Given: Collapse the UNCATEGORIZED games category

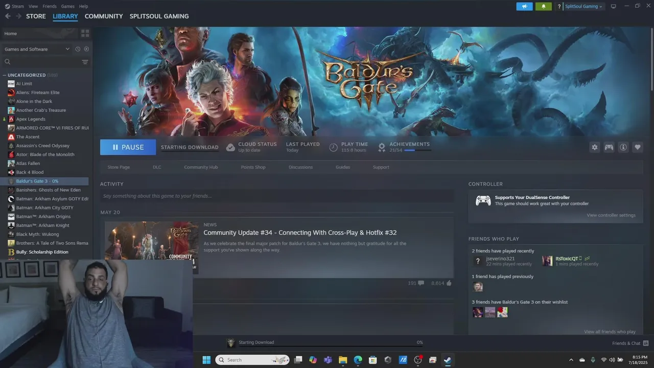Looking at the screenshot, I should coord(4,75).
